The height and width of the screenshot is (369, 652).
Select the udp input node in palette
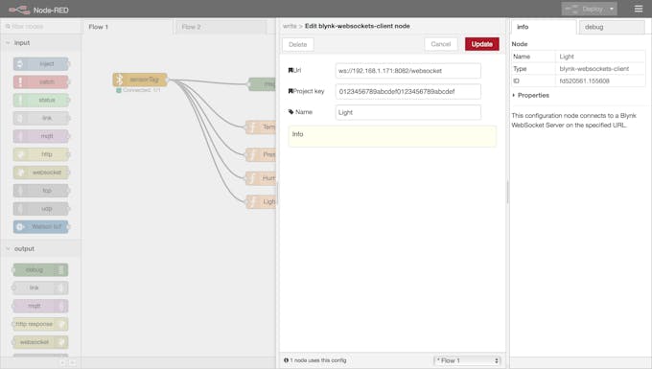click(41, 209)
